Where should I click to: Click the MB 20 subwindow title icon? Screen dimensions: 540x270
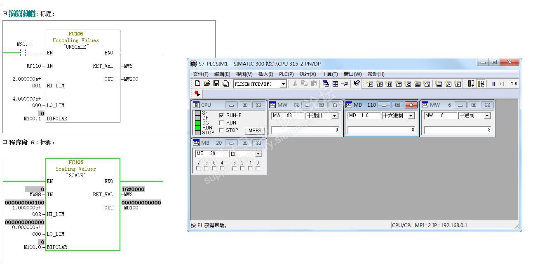(196, 143)
